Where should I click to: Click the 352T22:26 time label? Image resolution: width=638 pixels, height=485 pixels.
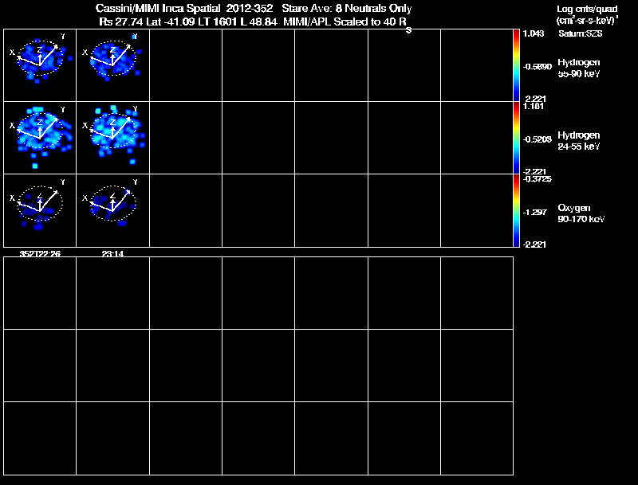click(40, 253)
